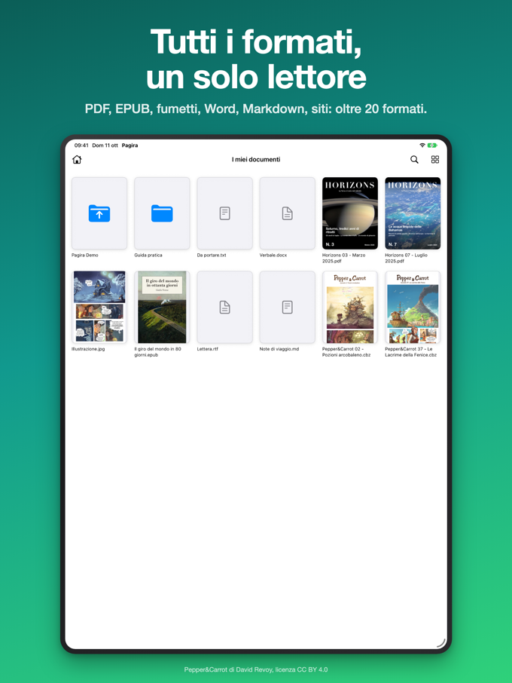Open the Guida pratica folder icon
The image size is (512, 683).
(162, 213)
